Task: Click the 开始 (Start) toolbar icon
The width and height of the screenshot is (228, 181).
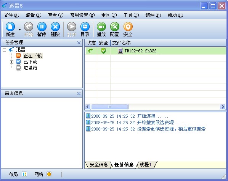Action: 29,27
